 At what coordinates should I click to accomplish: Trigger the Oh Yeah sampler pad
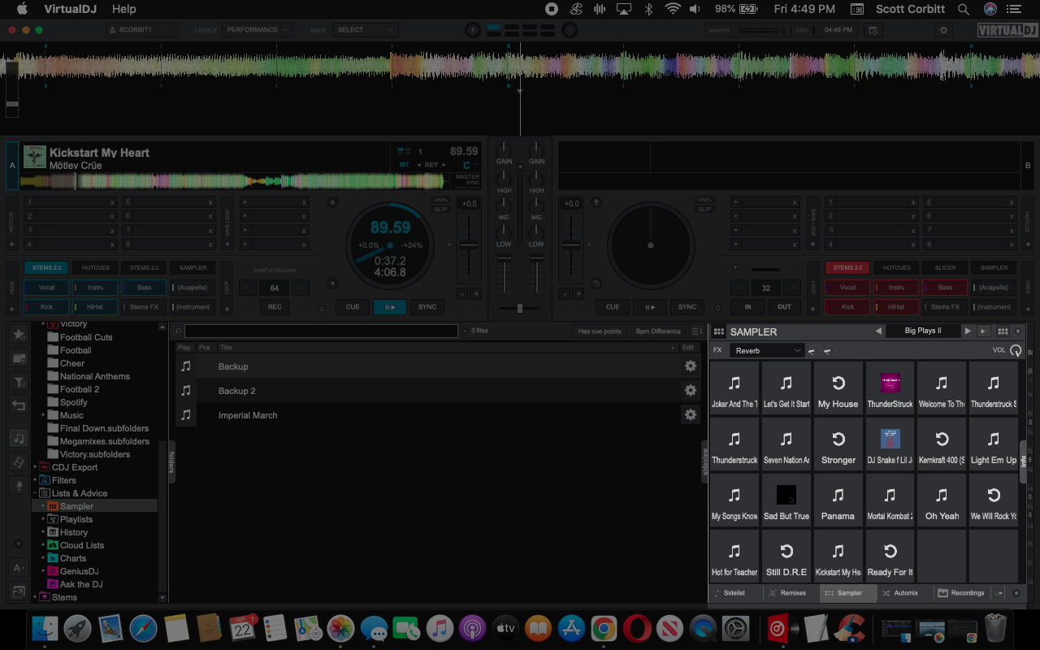coord(942,499)
